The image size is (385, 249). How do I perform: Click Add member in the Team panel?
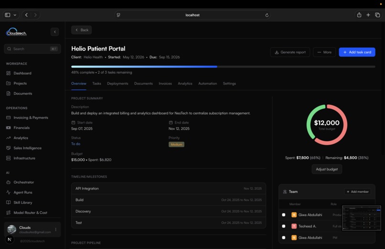pos(357,192)
